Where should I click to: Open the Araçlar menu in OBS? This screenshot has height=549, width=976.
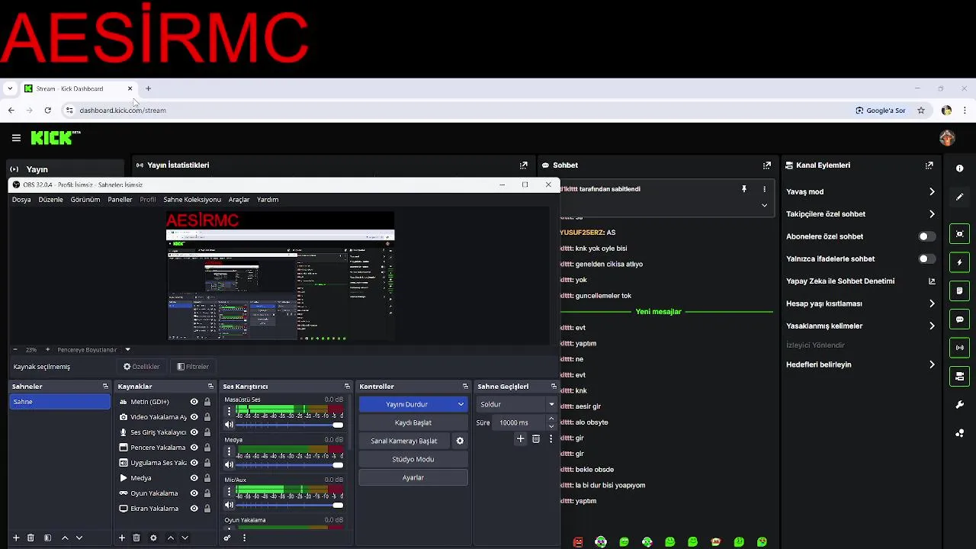(239, 200)
